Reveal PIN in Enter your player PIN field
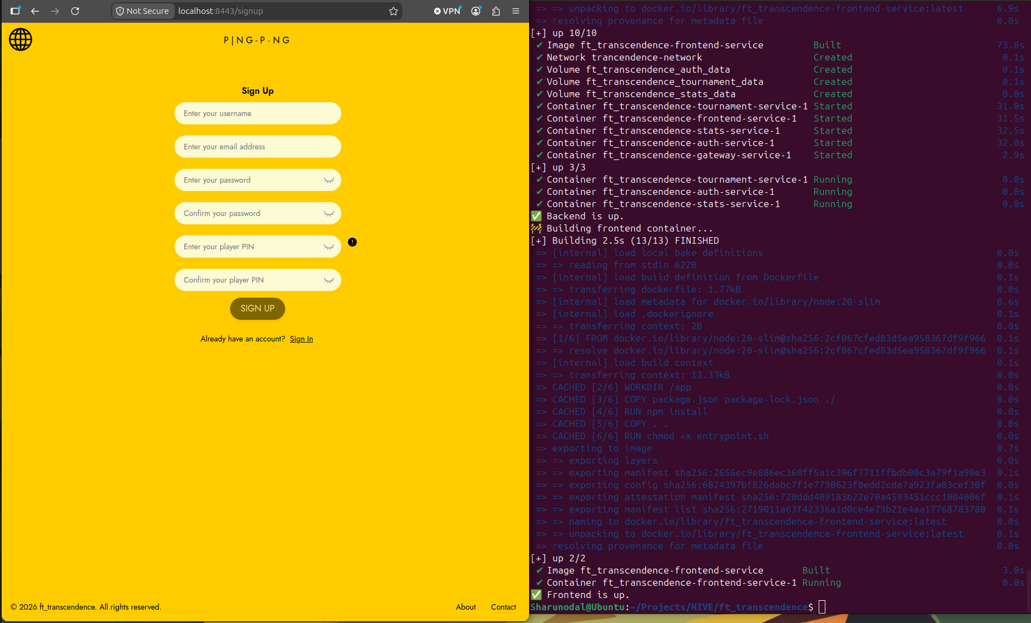1031x623 pixels. coord(329,247)
